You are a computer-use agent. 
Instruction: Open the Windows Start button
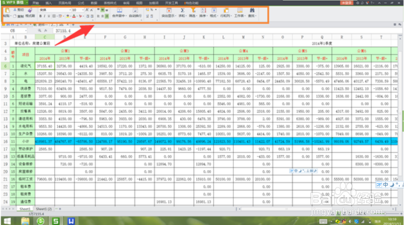point(7,221)
